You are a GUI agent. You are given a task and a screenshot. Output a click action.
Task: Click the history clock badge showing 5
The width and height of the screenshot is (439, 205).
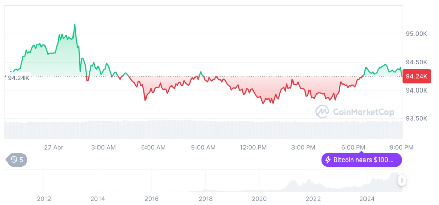coord(17,160)
